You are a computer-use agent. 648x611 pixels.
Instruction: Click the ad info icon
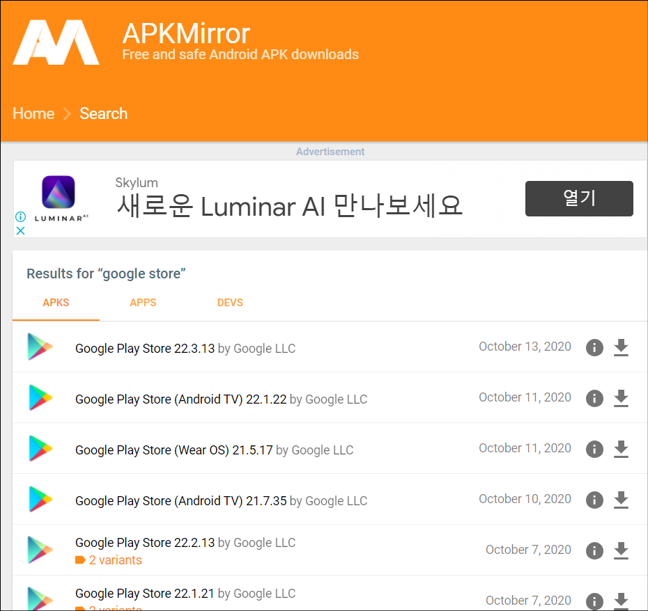tap(20, 216)
